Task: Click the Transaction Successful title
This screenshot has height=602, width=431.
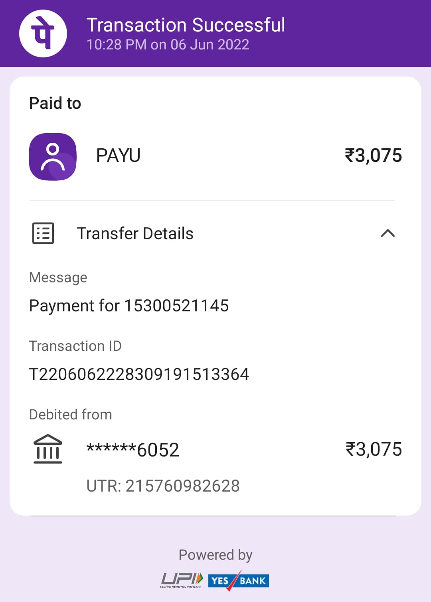Action: [x=186, y=25]
